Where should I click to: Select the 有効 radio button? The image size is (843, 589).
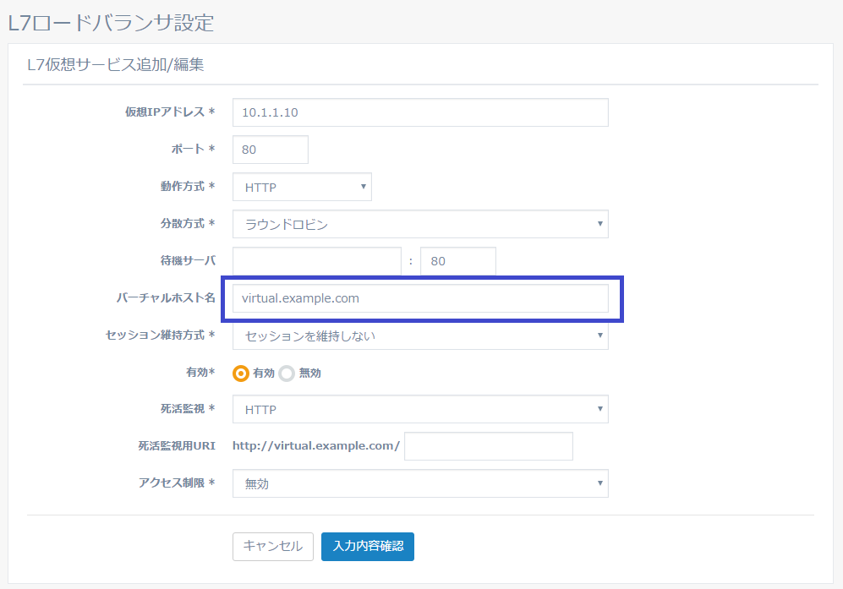point(241,373)
